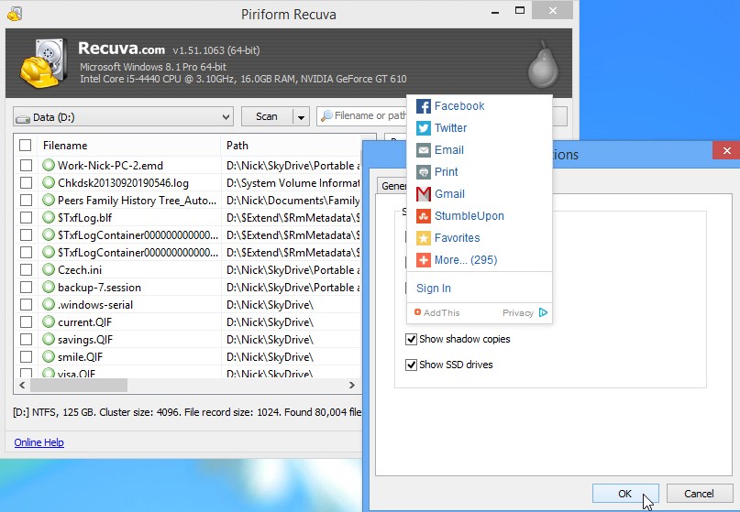
Task: Click green status icon for $TxfLog.blf
Action: pos(49,217)
